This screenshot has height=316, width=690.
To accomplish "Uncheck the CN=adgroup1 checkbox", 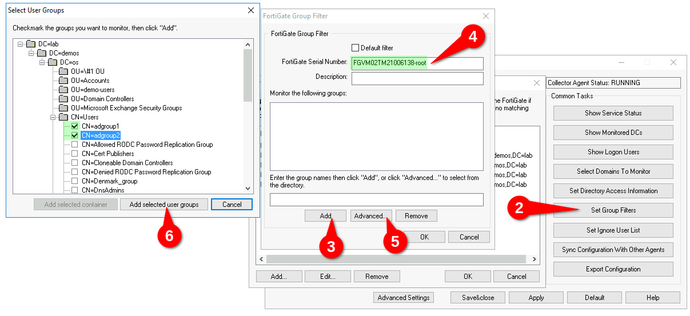I will tap(75, 126).
